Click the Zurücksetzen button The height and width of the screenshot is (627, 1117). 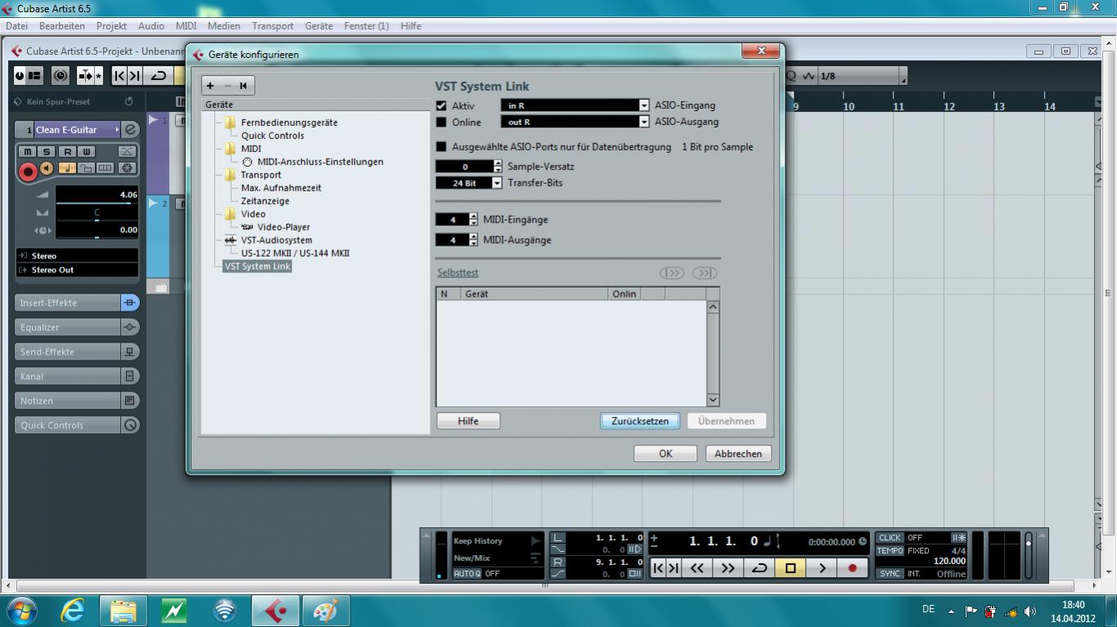click(x=640, y=421)
